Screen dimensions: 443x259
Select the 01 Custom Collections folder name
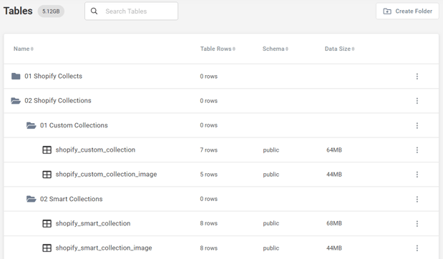click(x=74, y=125)
